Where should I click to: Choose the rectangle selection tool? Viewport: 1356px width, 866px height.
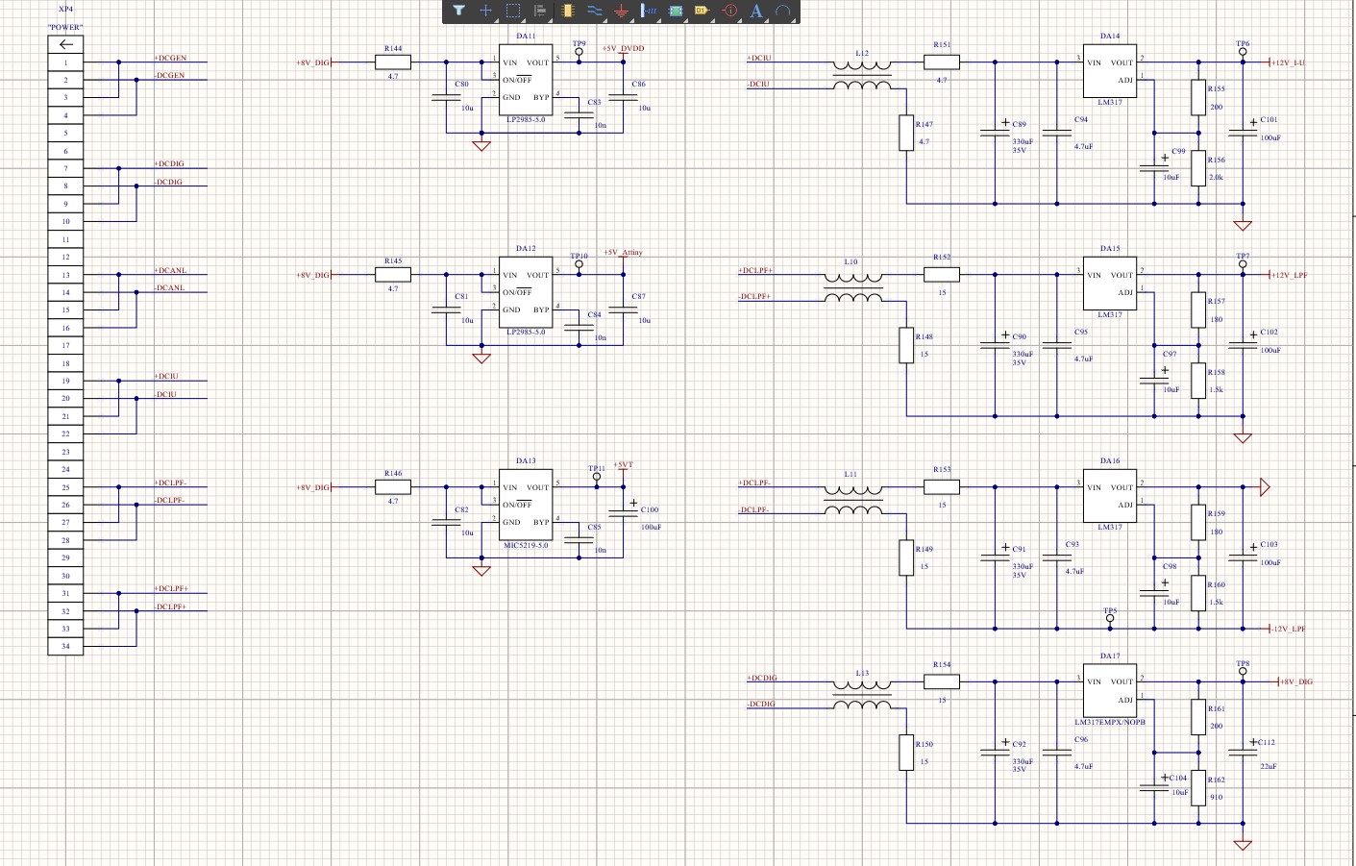[x=513, y=11]
